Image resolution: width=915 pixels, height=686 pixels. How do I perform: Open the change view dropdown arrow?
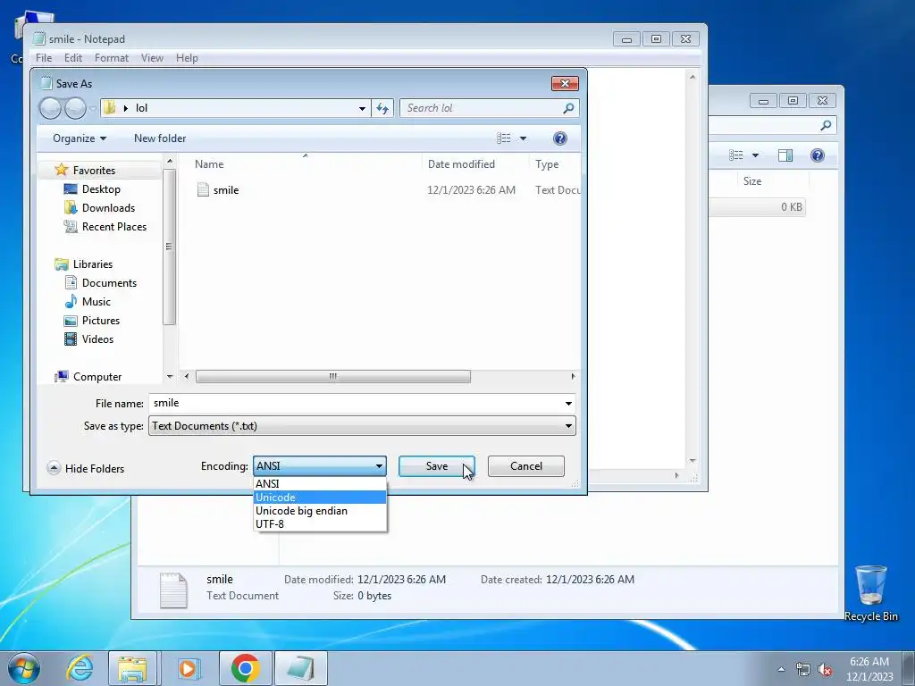point(523,138)
